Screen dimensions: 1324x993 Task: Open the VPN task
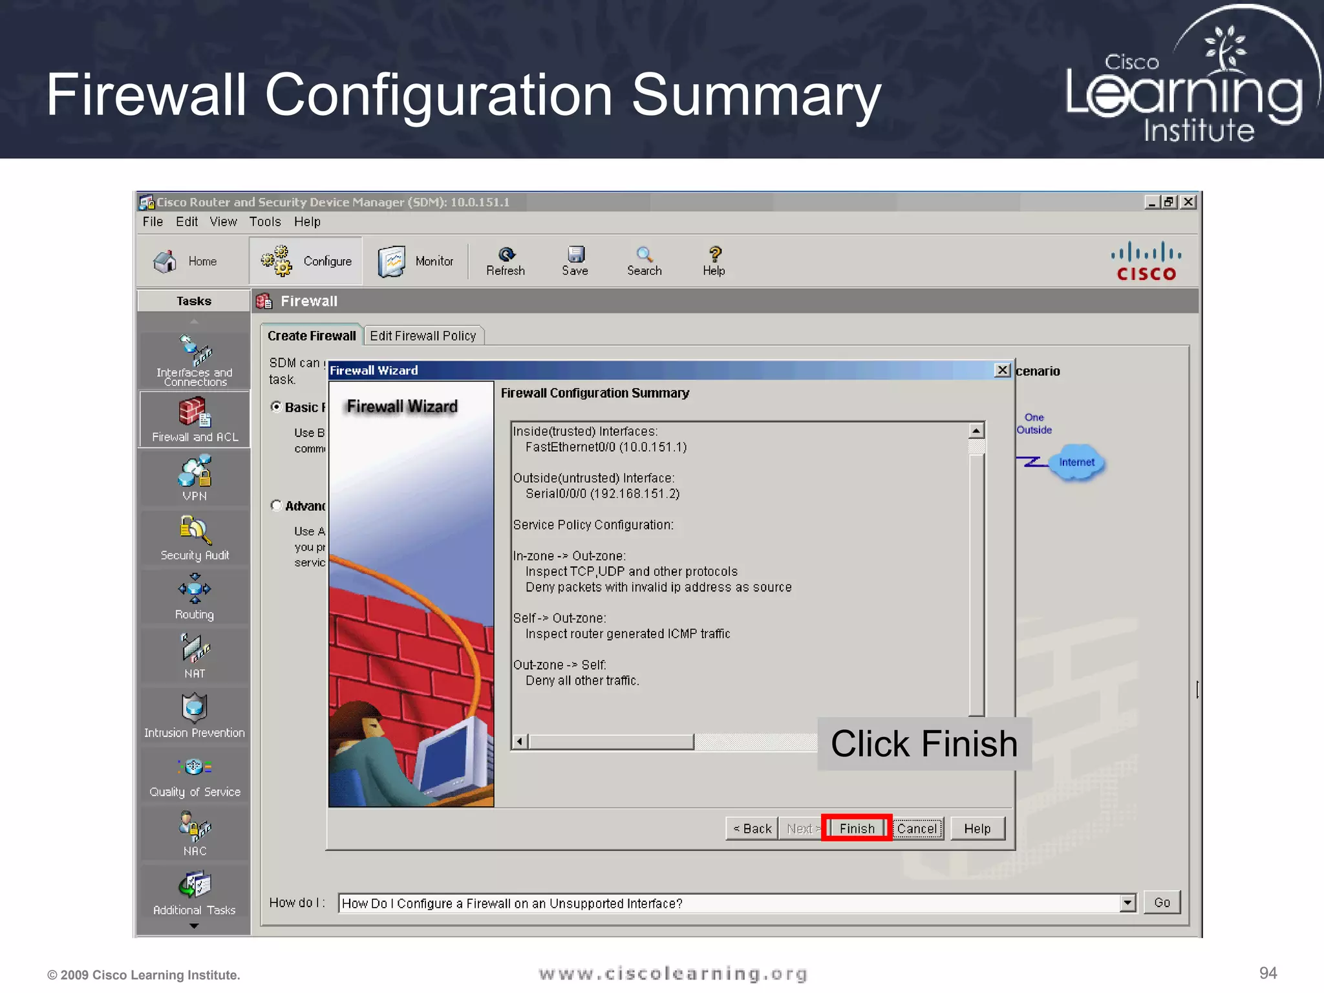(195, 478)
